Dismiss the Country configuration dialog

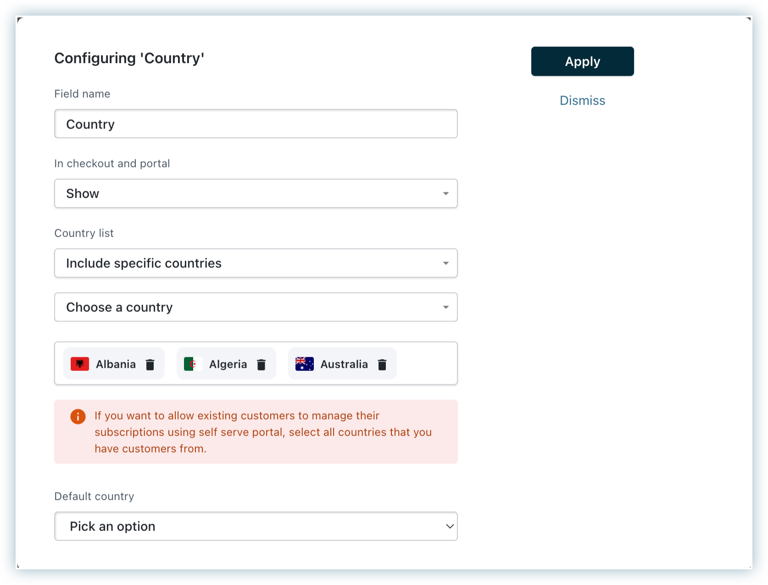582,100
